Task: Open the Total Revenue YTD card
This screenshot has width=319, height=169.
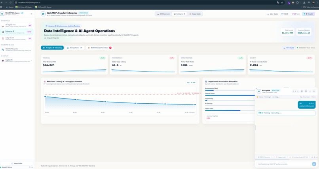Action: (x=74, y=65)
